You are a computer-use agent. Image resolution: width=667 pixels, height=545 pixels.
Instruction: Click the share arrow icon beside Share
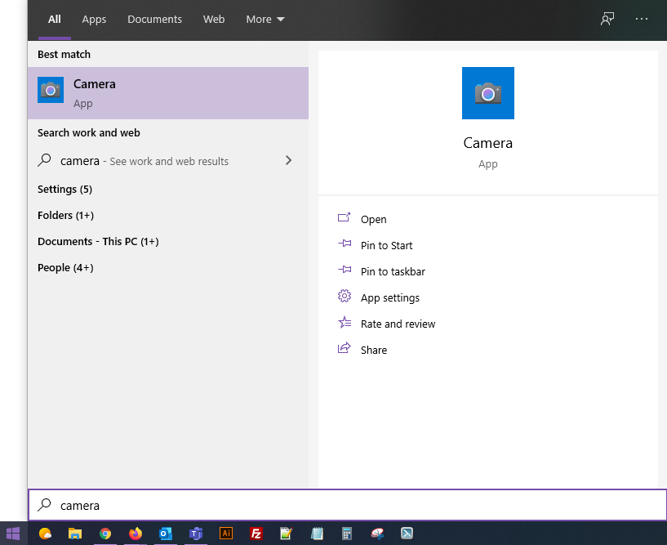[345, 348]
